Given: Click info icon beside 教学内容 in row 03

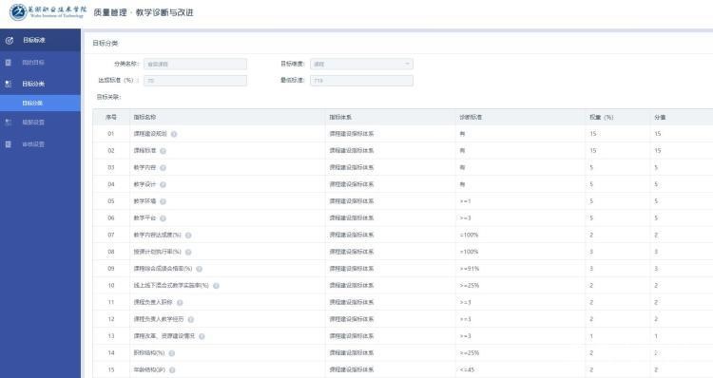Looking at the screenshot, I should [163, 168].
